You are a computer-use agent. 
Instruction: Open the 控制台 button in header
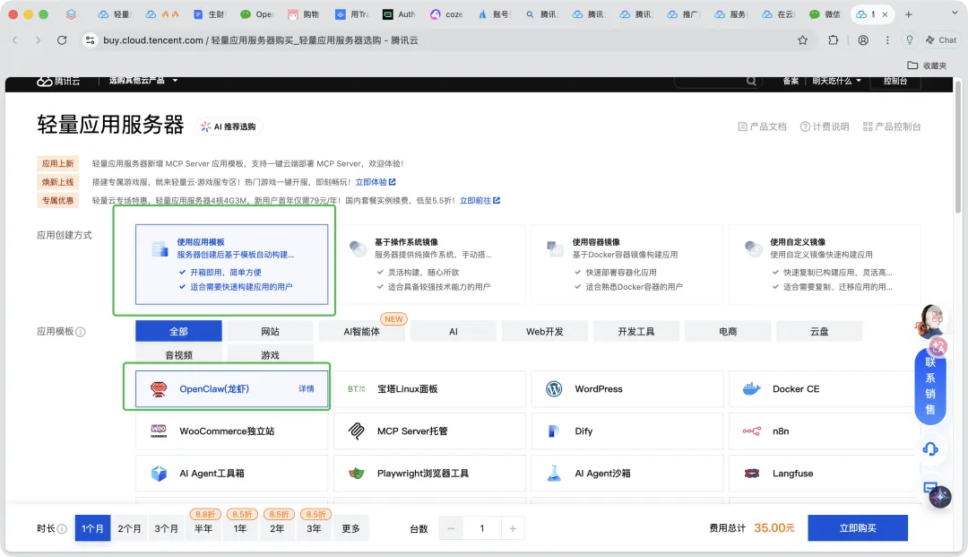895,81
